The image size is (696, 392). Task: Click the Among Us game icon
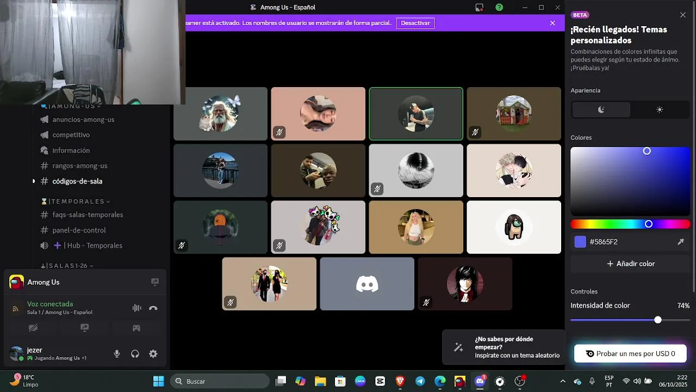coord(17,282)
